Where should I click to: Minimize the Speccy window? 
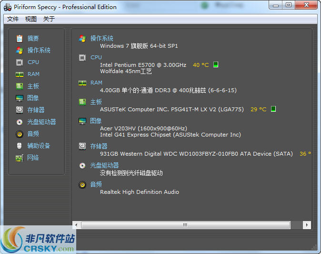pos(276,5)
